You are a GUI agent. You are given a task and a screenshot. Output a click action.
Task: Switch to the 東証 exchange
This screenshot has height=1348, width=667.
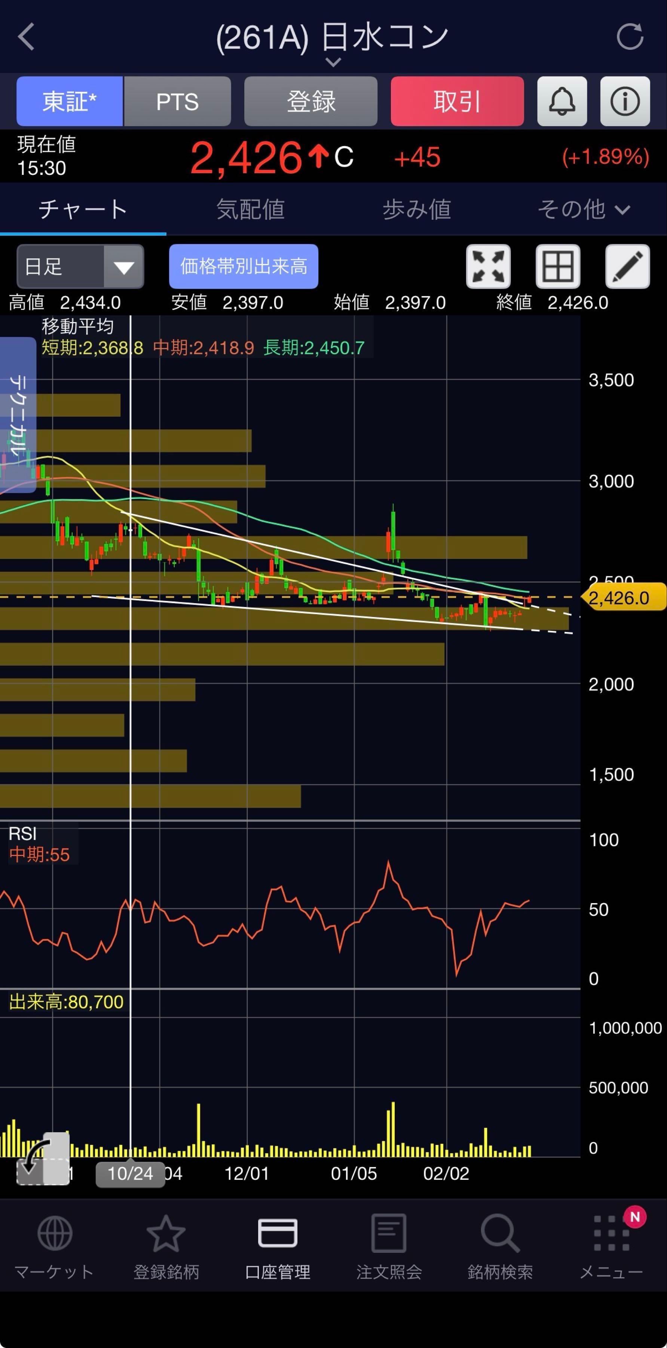click(70, 101)
